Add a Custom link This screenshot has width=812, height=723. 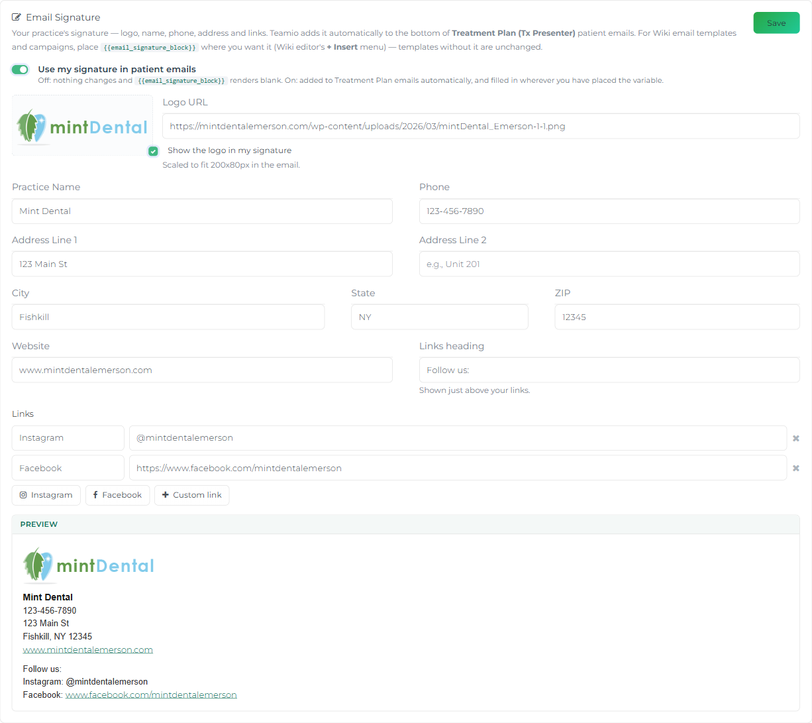pos(192,495)
